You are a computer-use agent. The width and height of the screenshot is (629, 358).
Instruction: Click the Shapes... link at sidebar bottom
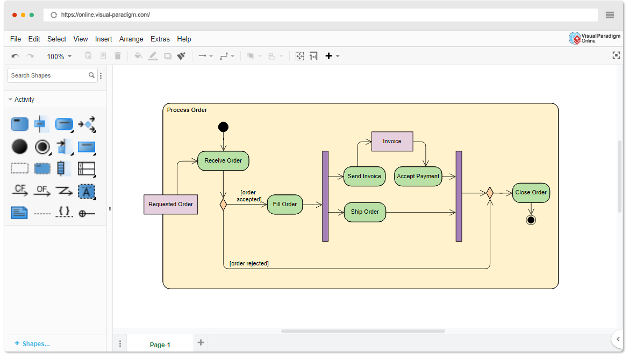tap(32, 343)
